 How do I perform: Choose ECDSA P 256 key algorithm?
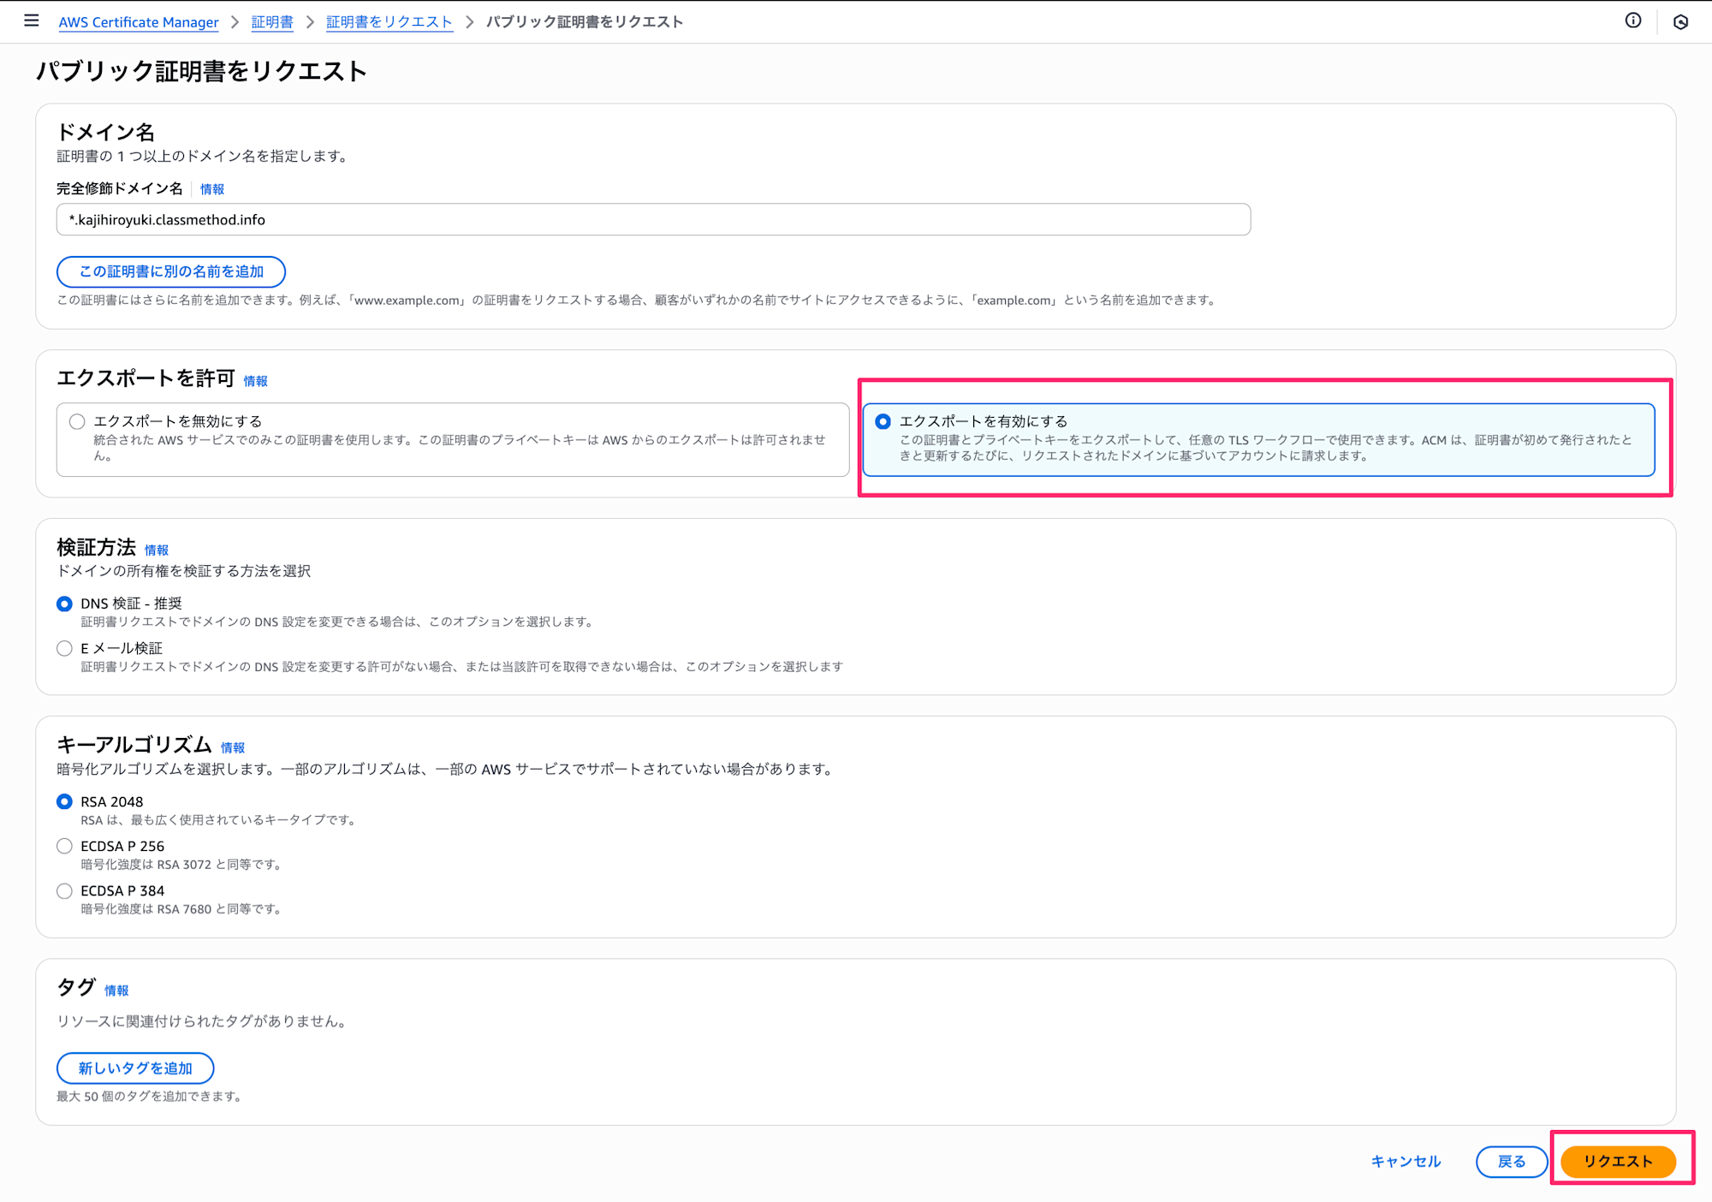pos(64,846)
